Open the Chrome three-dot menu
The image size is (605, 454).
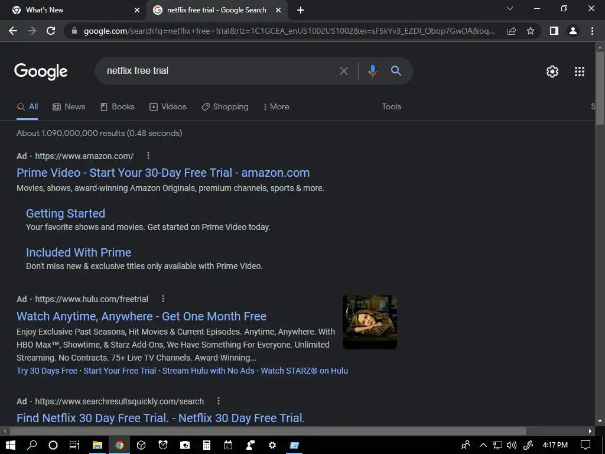[x=592, y=31]
